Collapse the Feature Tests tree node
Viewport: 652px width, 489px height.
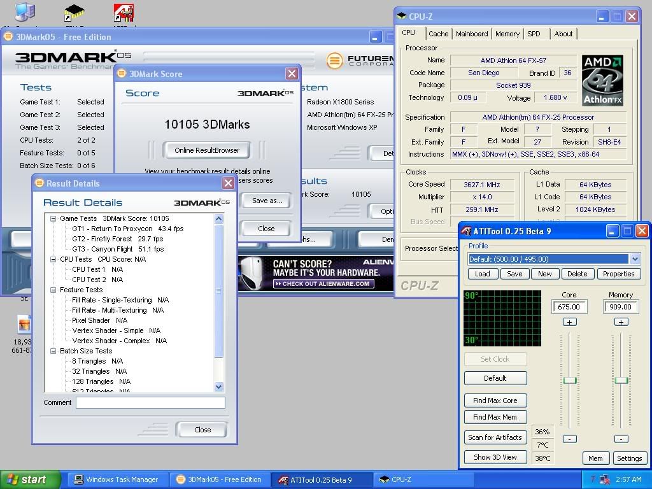[53, 290]
